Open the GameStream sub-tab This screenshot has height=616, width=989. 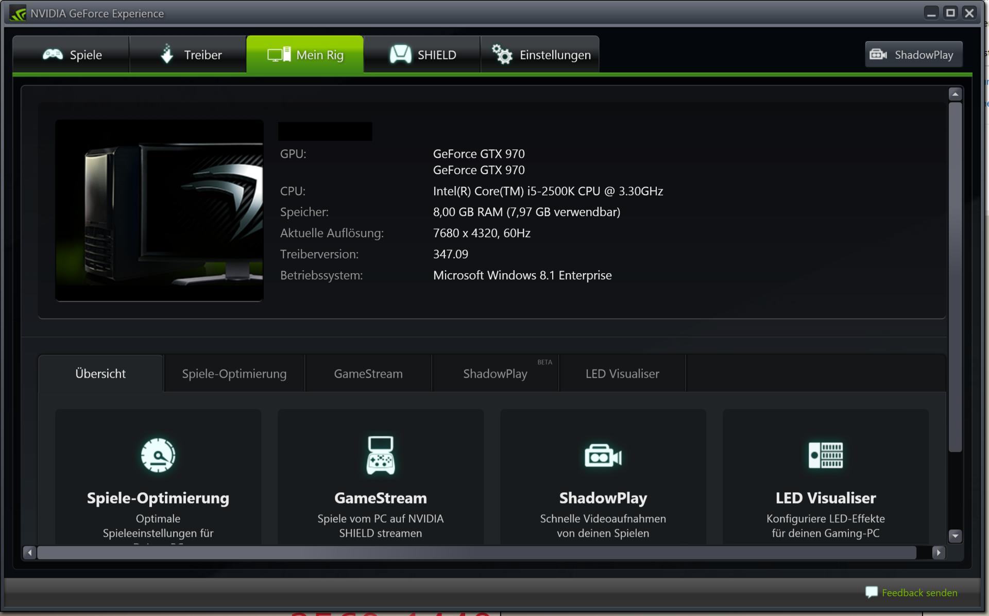pos(368,374)
